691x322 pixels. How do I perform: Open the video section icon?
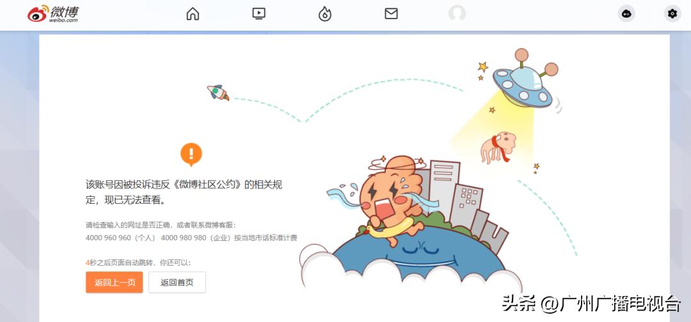click(258, 13)
